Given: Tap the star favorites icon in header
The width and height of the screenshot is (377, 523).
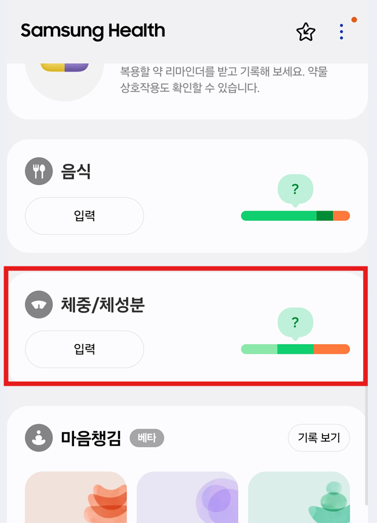Looking at the screenshot, I should (x=306, y=31).
